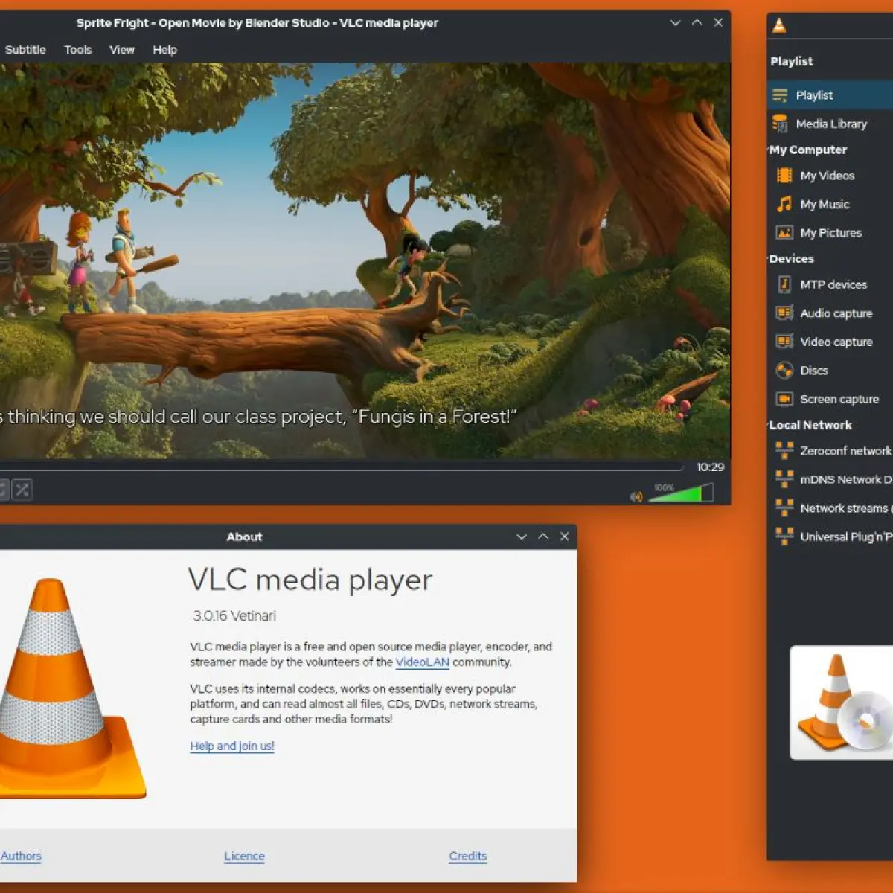The width and height of the screenshot is (893, 893).
Task: Click the Playlist list icon
Action: click(x=780, y=95)
